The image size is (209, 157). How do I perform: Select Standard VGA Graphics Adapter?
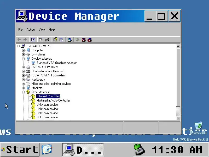56,63
